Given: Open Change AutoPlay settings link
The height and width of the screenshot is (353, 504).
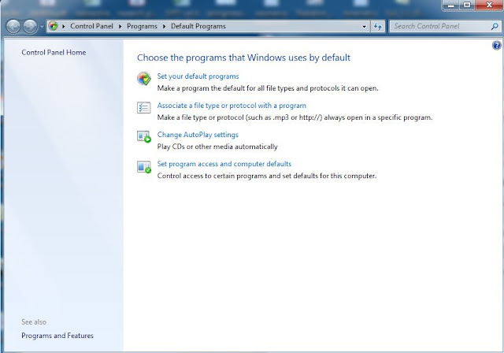Looking at the screenshot, I should [x=198, y=135].
